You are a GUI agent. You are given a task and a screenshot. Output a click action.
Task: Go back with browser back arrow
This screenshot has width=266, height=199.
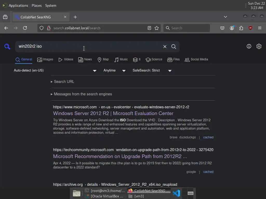(6, 28)
